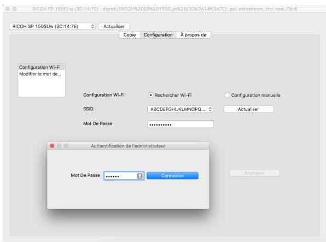
Task: Focus the Wi-Fi Mot De Passe field
Action: click(x=181, y=124)
